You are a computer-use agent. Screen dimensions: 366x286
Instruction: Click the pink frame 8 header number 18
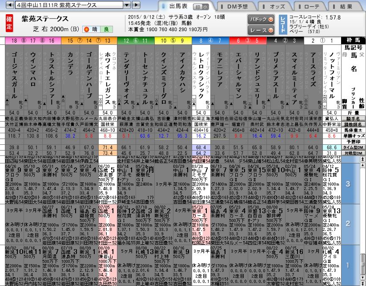[14, 40]
